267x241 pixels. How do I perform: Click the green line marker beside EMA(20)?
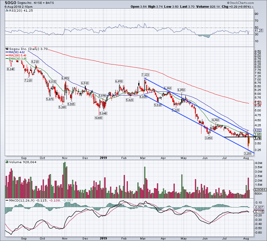click(7, 59)
